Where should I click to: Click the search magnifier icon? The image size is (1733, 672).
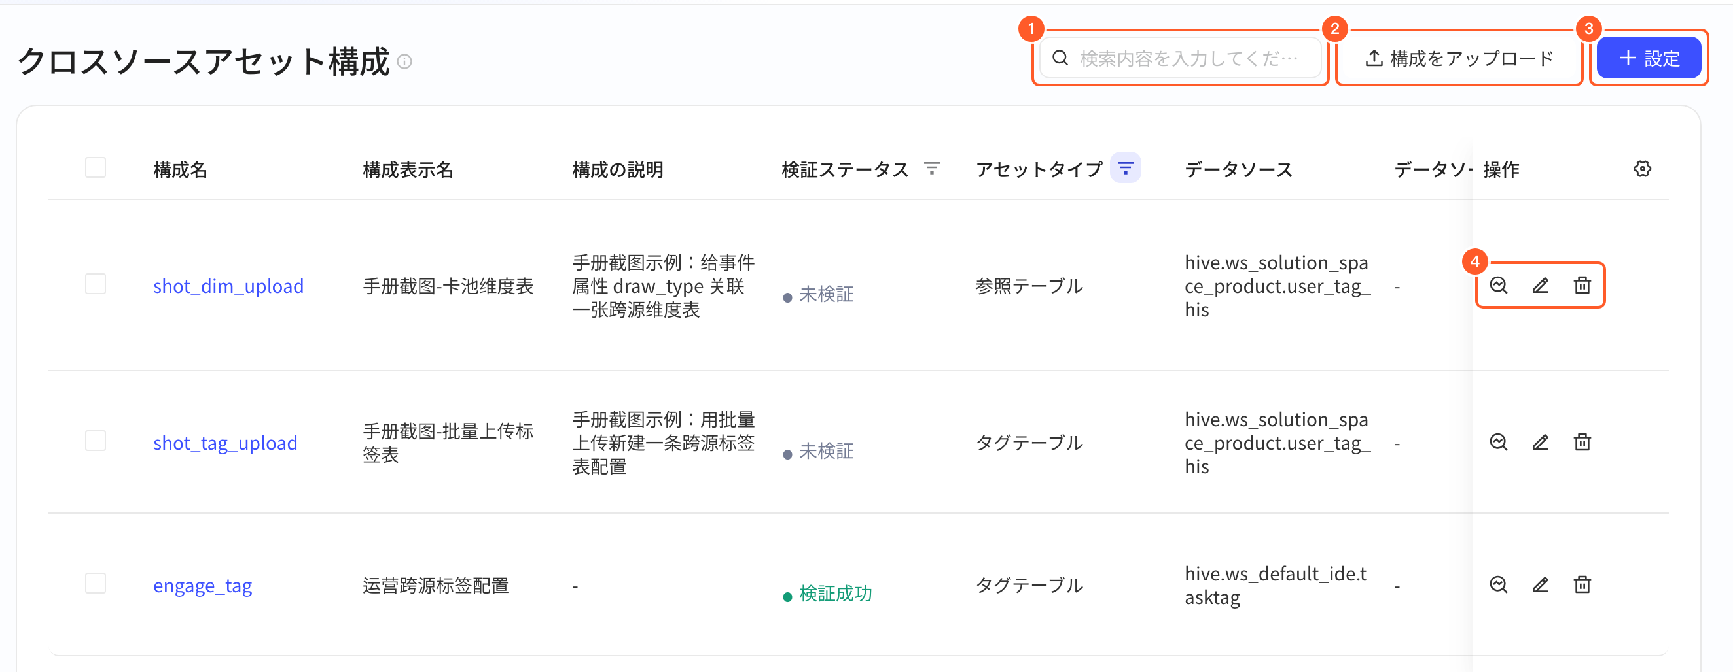pos(1060,58)
